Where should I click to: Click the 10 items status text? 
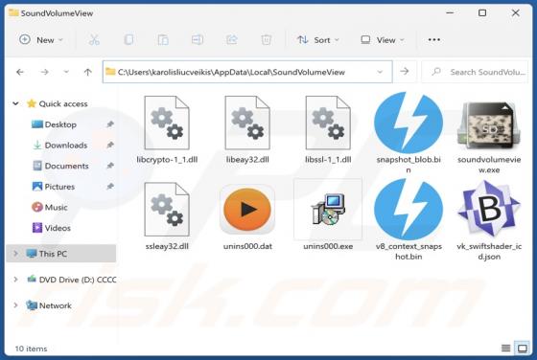coord(31,349)
